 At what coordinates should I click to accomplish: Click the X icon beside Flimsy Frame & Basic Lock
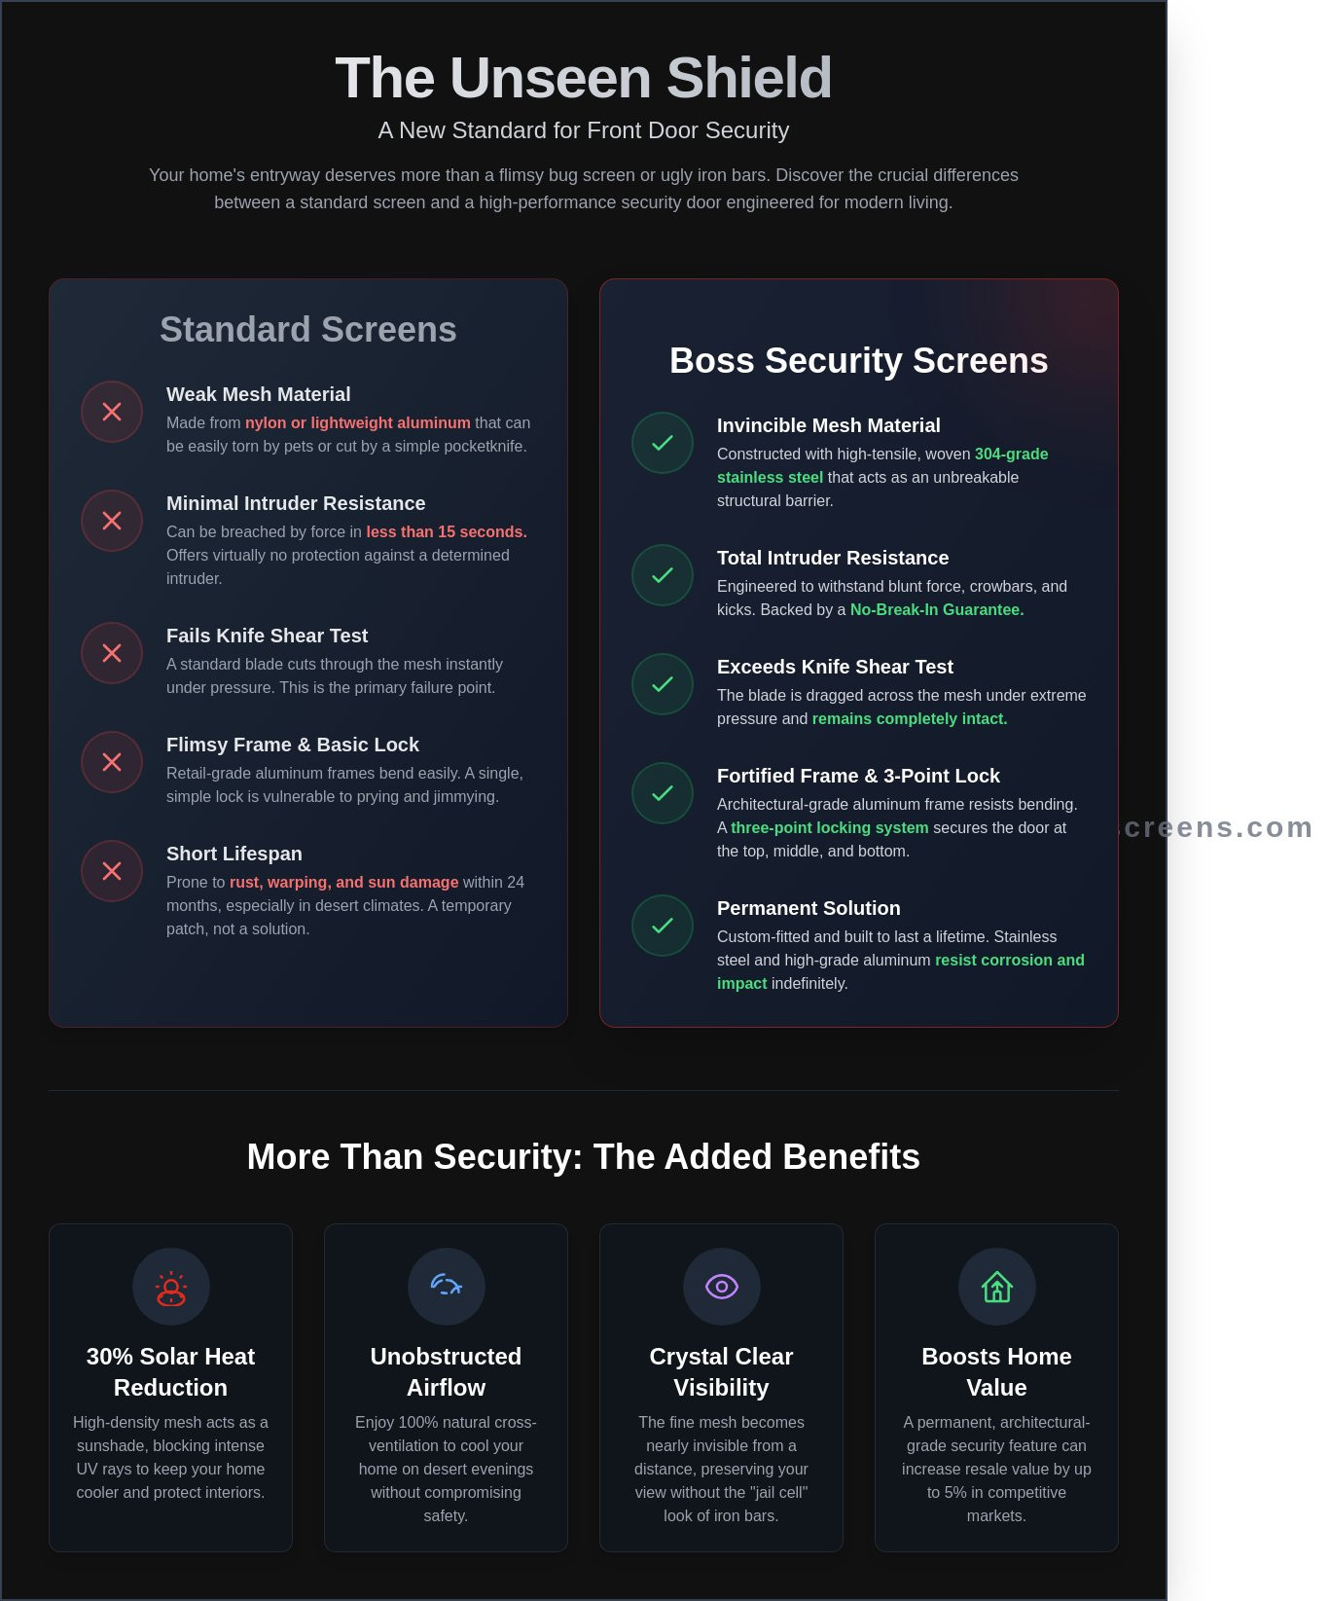(x=112, y=762)
